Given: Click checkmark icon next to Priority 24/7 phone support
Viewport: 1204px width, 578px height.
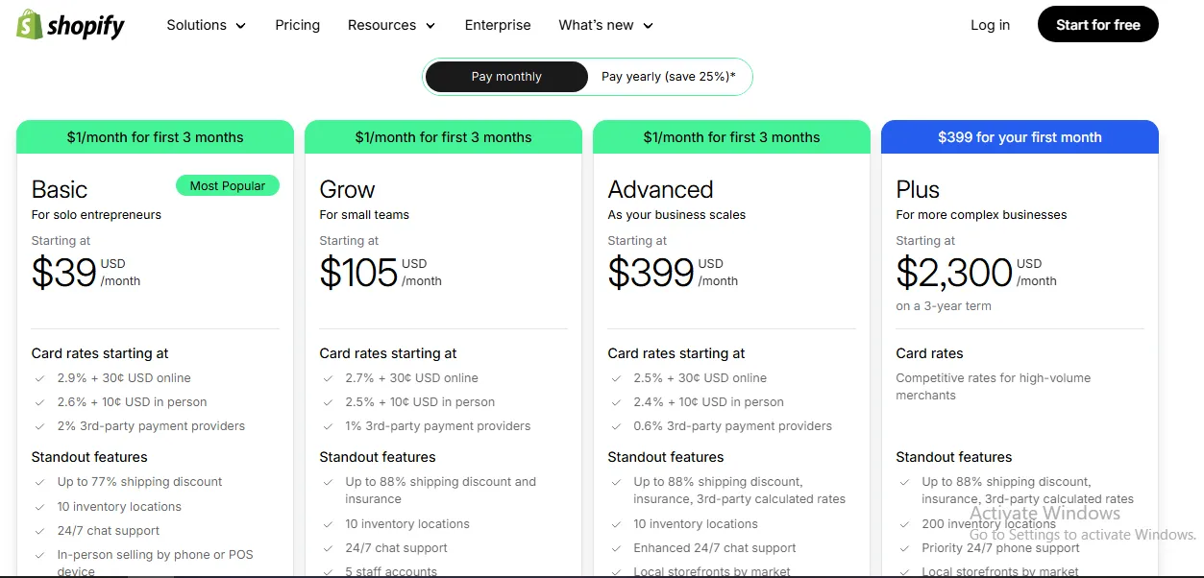Looking at the screenshot, I should click(x=904, y=548).
